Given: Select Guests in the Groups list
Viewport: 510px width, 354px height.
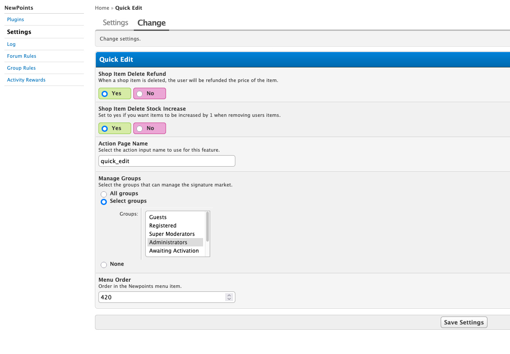Looking at the screenshot, I should (158, 217).
